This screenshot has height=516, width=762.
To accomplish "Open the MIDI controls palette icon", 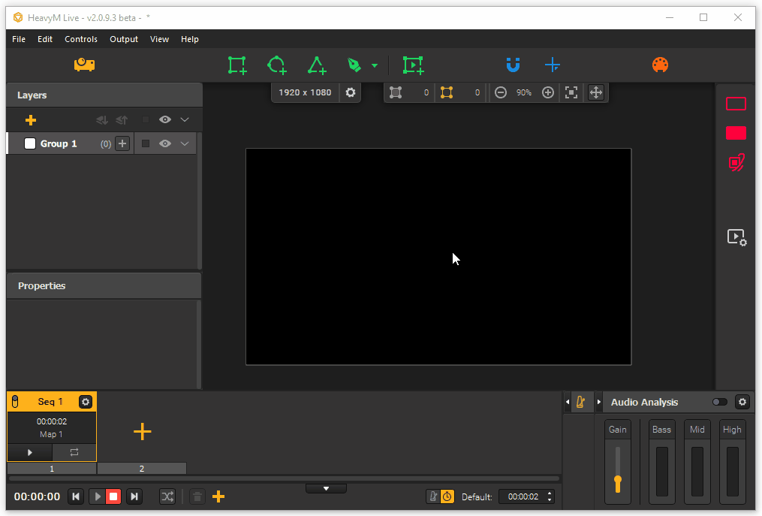I will (660, 65).
